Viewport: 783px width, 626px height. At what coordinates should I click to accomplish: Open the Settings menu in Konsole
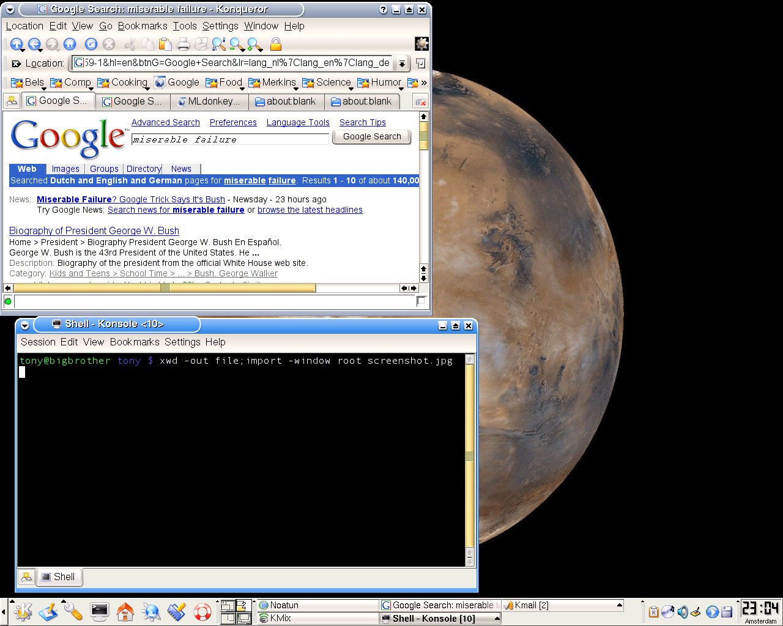click(x=182, y=342)
